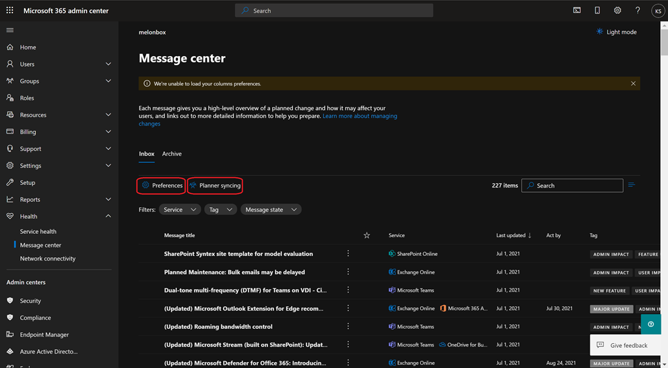Image resolution: width=668 pixels, height=368 pixels.
Task: Open the Tag filter dropdown
Action: 220,210
